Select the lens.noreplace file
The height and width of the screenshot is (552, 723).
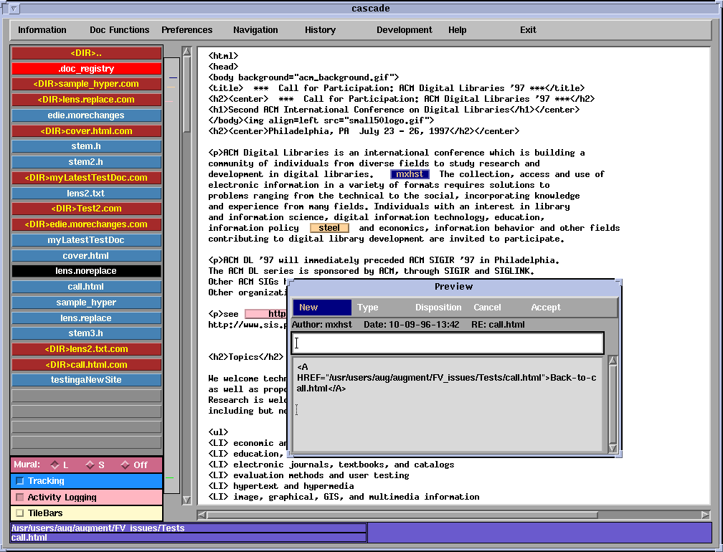coord(86,271)
